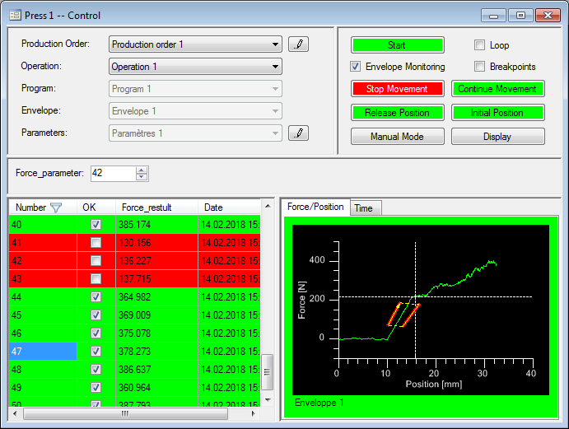Click the table horizontal scrollbar thumb
The width and height of the screenshot is (569, 429).
click(x=125, y=413)
